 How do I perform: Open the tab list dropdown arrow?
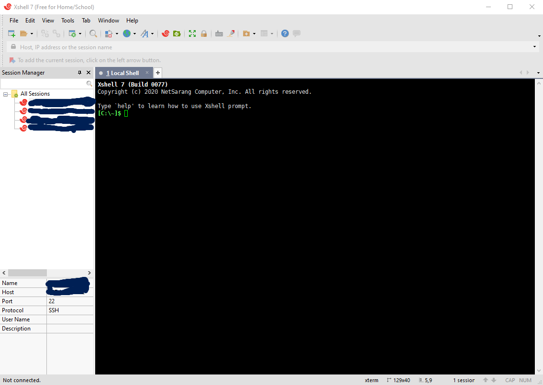click(x=538, y=73)
